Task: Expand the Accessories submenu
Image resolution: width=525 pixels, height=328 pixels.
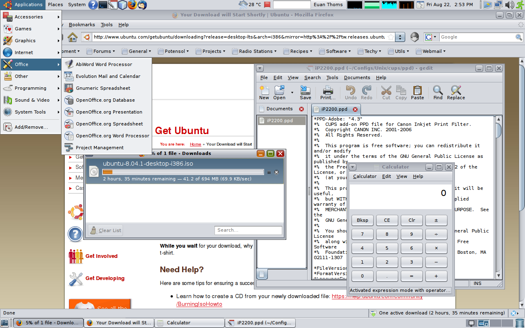Action: tap(31, 17)
